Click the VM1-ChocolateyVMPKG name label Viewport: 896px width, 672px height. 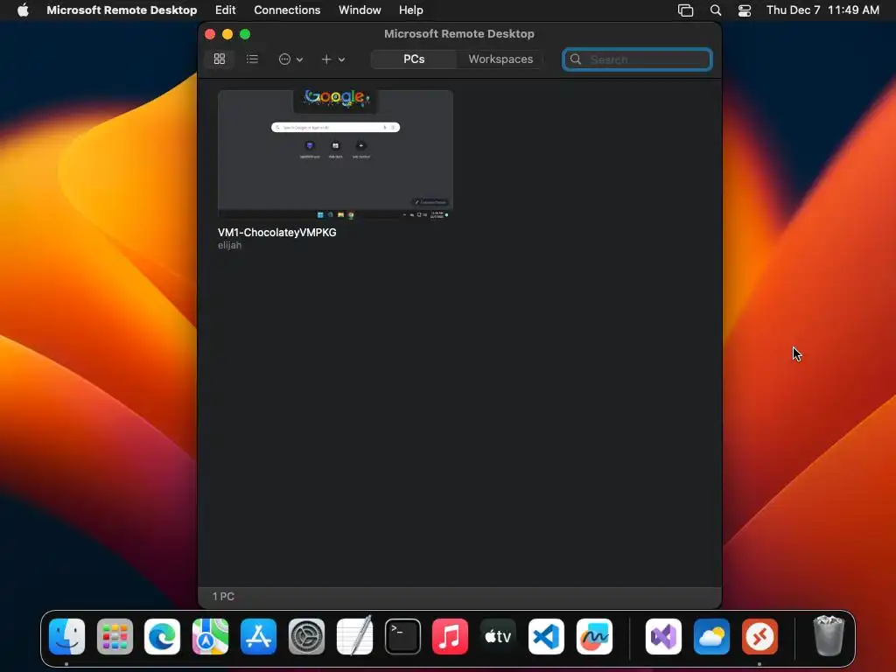point(277,233)
